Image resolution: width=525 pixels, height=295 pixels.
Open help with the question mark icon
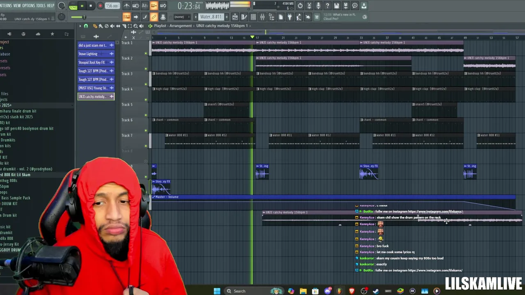(x=327, y=6)
